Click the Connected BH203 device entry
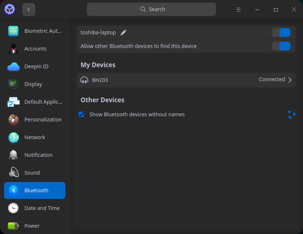Screen dimensions: 303x234 pyautogui.click(x=185, y=79)
